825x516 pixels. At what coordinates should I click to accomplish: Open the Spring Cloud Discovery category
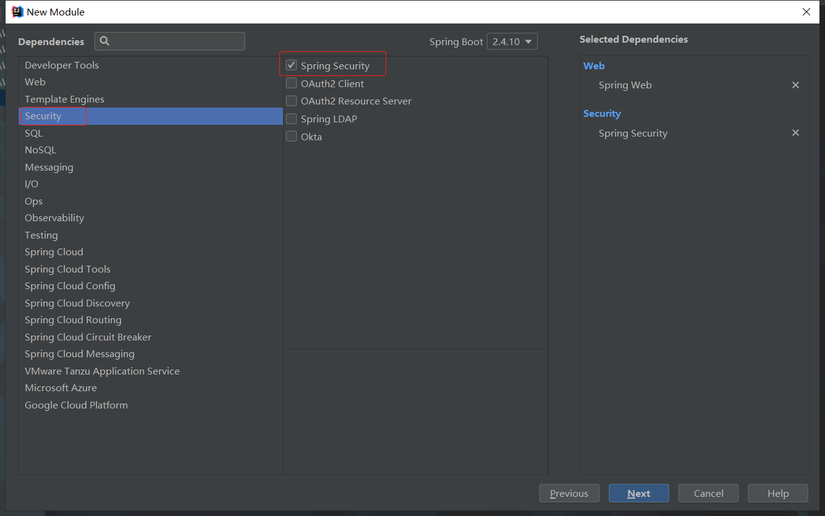(151, 303)
